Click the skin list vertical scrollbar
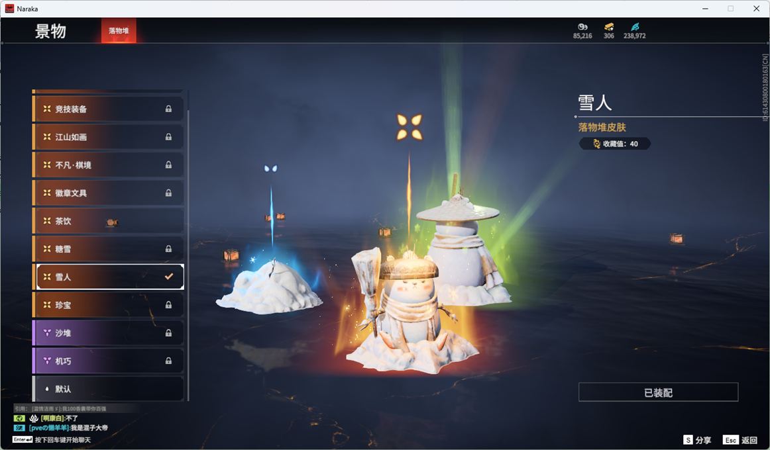 tap(188, 251)
